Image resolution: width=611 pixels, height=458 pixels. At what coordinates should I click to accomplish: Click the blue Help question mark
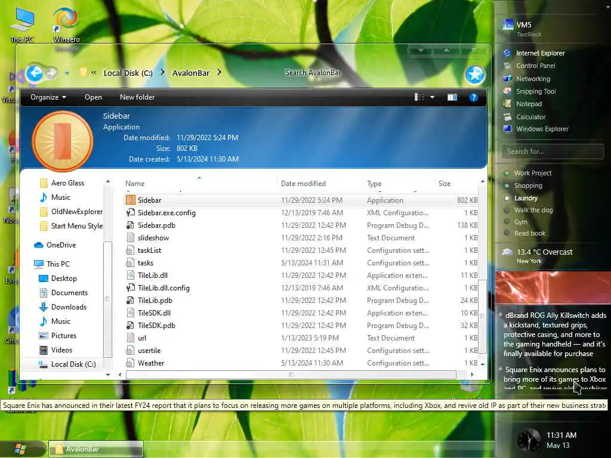coord(473,97)
